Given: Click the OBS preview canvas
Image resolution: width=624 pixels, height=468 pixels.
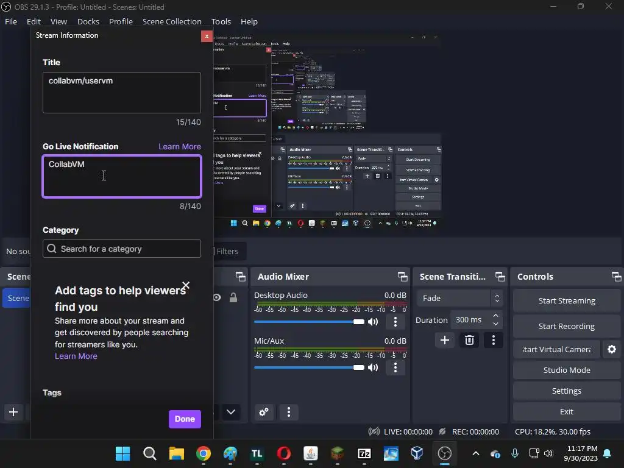Looking at the screenshot, I should coord(327,132).
